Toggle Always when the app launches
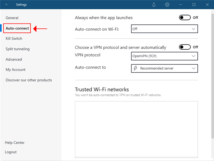This screenshot has height=161, width=214. [x=185, y=18]
